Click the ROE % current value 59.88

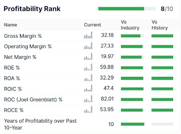[107, 67]
